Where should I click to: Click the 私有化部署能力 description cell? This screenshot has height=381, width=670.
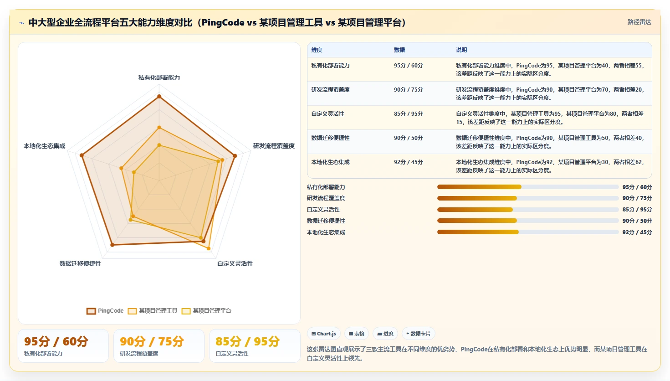pyautogui.click(x=551, y=70)
